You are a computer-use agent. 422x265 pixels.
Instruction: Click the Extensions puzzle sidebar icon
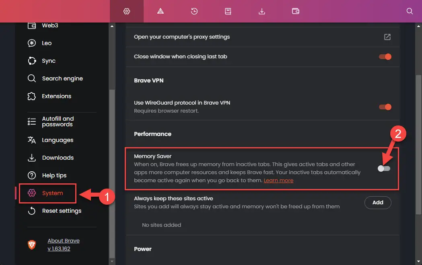tap(32, 96)
